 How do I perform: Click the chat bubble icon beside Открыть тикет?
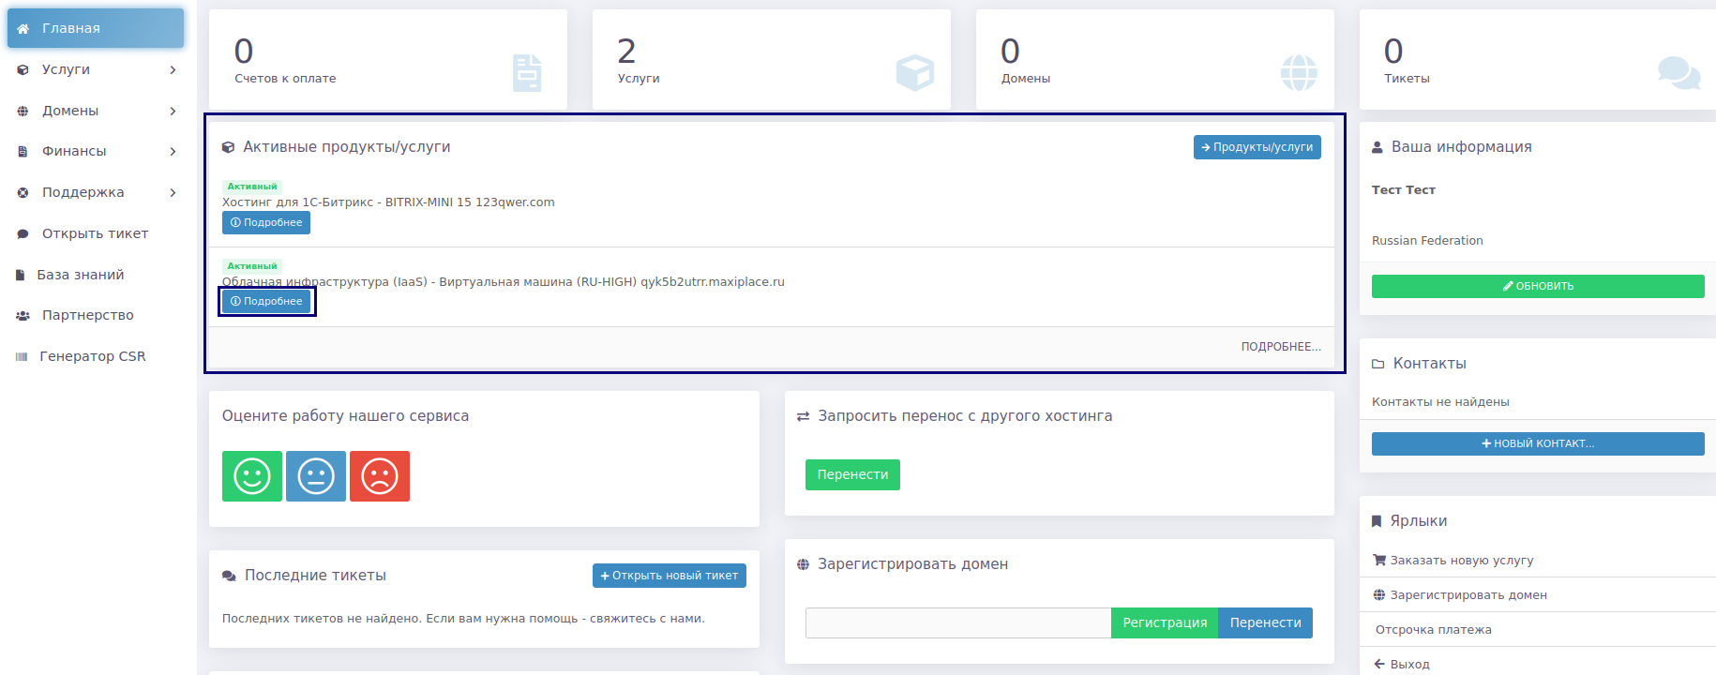coord(23,233)
